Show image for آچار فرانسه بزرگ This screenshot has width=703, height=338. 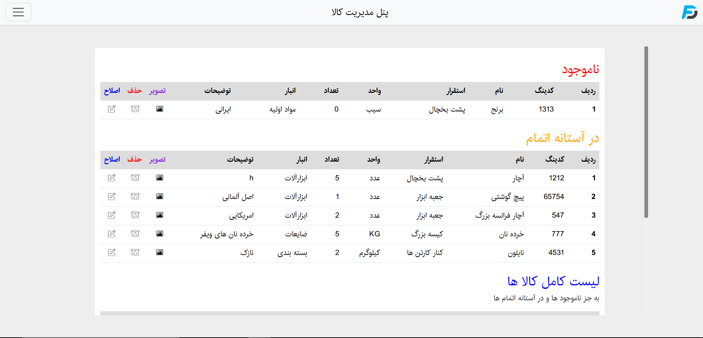point(159,215)
